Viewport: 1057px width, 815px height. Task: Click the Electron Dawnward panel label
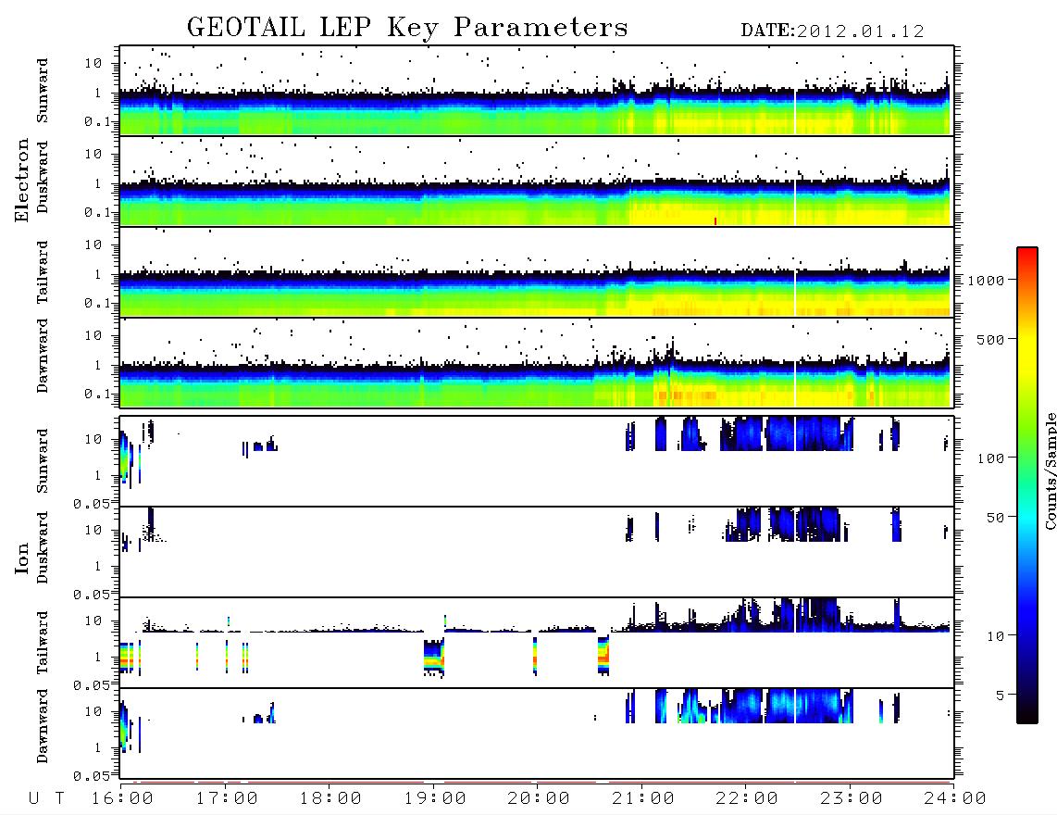[x=43, y=356]
